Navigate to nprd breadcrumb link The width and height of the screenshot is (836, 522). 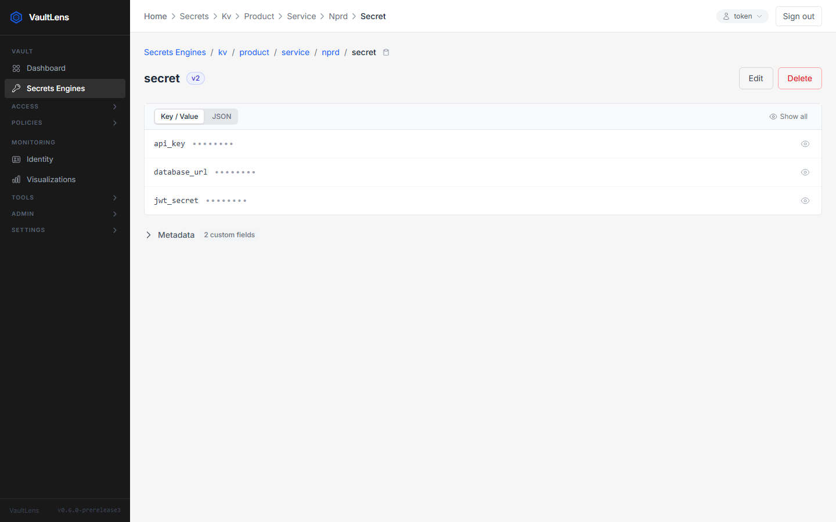[x=331, y=52]
